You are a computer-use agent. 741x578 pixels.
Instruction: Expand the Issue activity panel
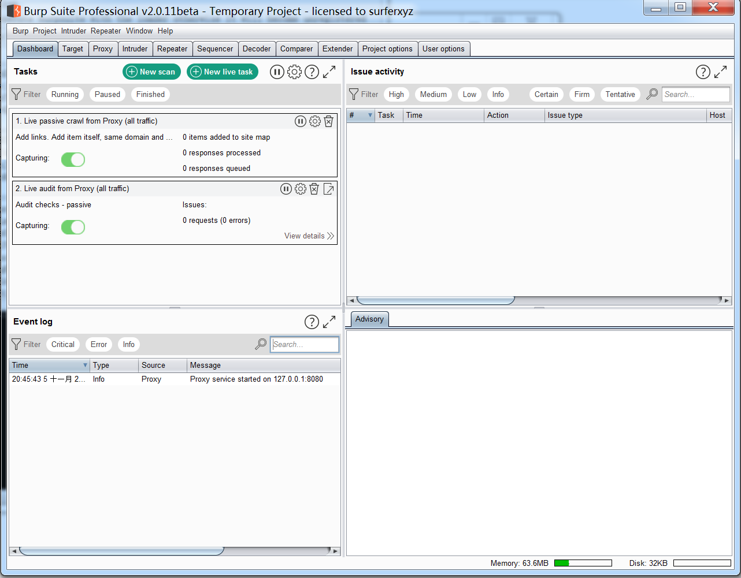click(x=720, y=72)
